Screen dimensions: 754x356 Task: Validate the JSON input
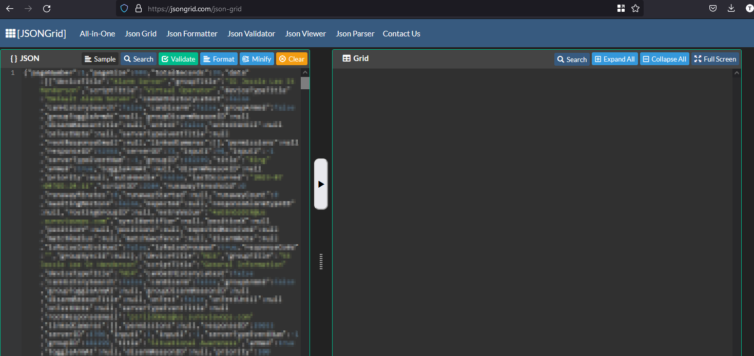[x=178, y=58]
